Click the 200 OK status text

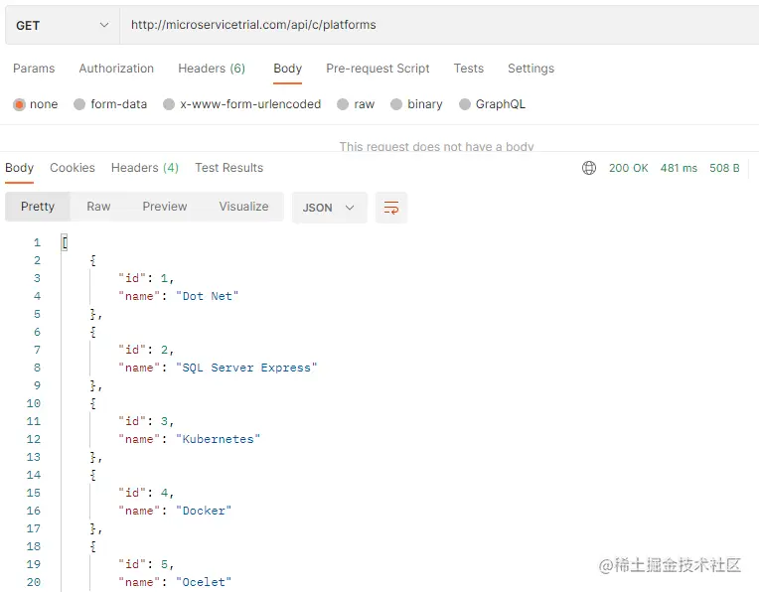pos(628,168)
